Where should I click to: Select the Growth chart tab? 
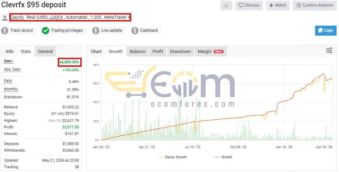[116, 52]
